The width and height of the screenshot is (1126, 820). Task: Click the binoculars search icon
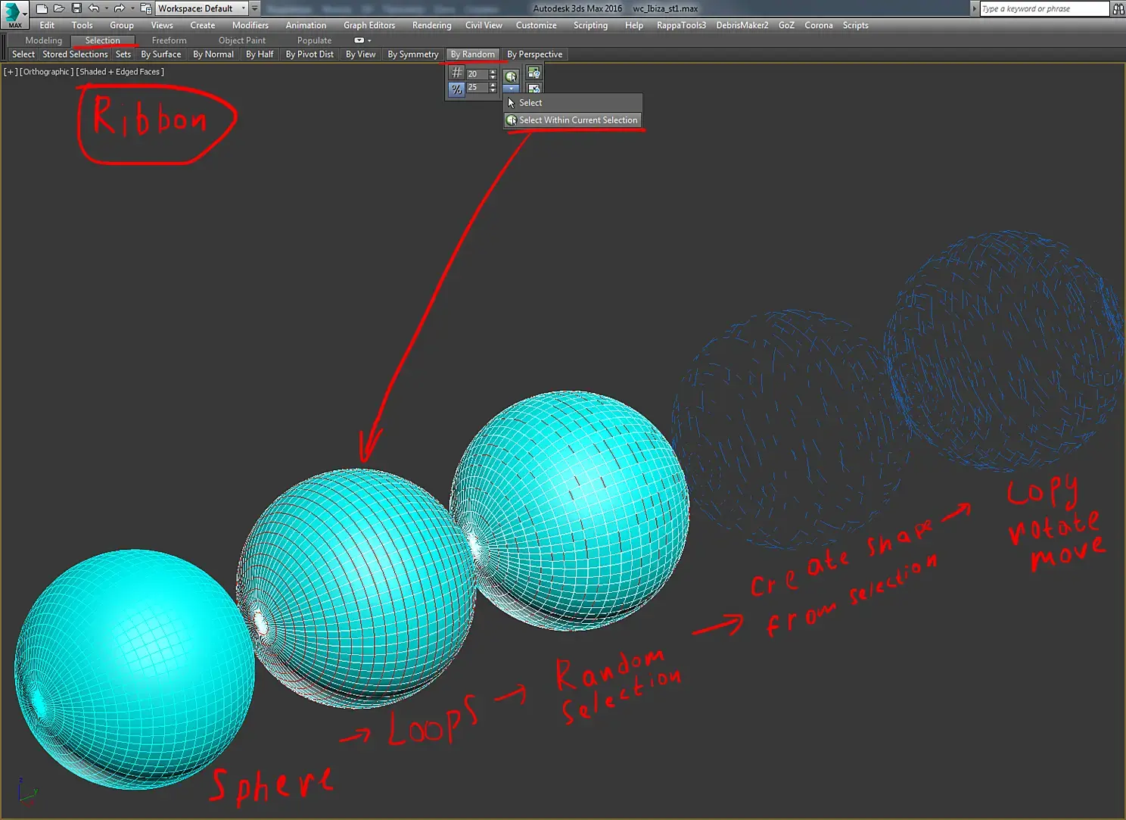pos(1118,8)
